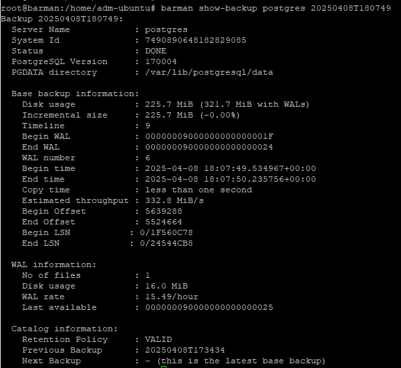Click the Previous Backup ID 20250408T173434
Screen dimensions: 401x368
click(x=185, y=350)
